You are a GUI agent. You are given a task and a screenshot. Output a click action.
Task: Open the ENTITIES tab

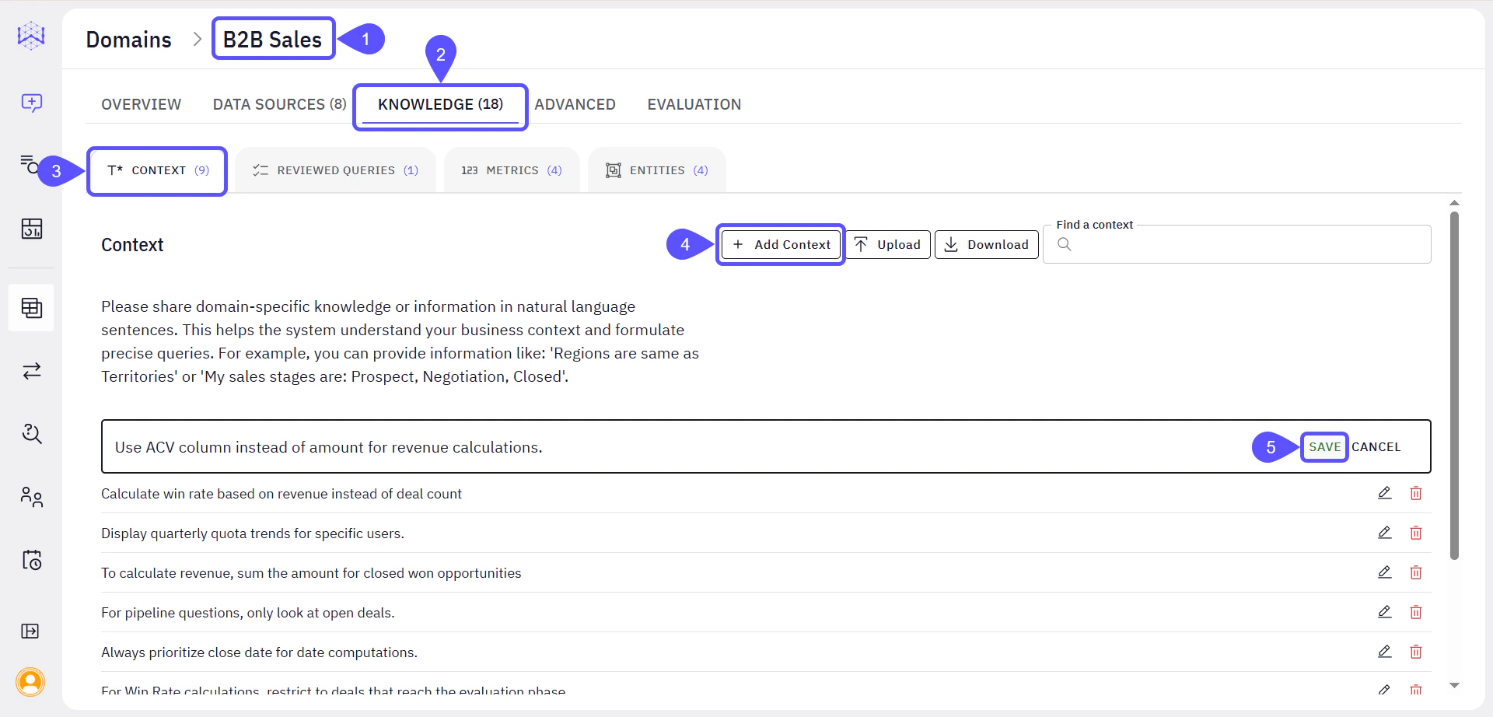[657, 170]
